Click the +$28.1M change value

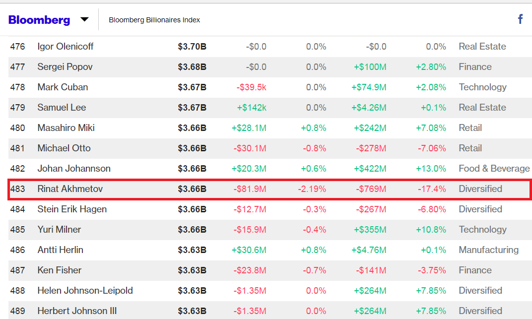point(249,128)
